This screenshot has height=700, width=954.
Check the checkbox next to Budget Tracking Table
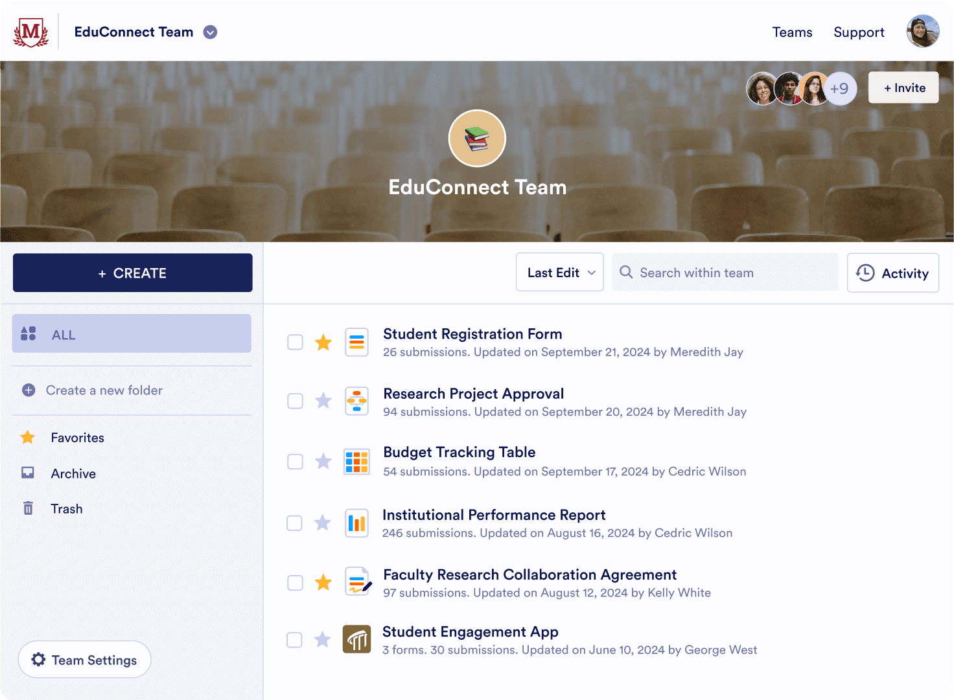[x=295, y=461]
